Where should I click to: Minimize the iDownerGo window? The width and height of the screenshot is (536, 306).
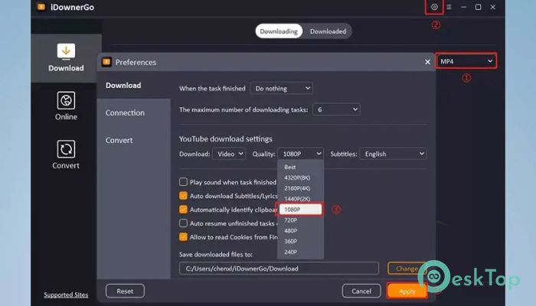463,7
